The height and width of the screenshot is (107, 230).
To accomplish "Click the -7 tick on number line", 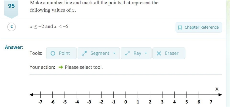I will pyautogui.click(x=40, y=95).
